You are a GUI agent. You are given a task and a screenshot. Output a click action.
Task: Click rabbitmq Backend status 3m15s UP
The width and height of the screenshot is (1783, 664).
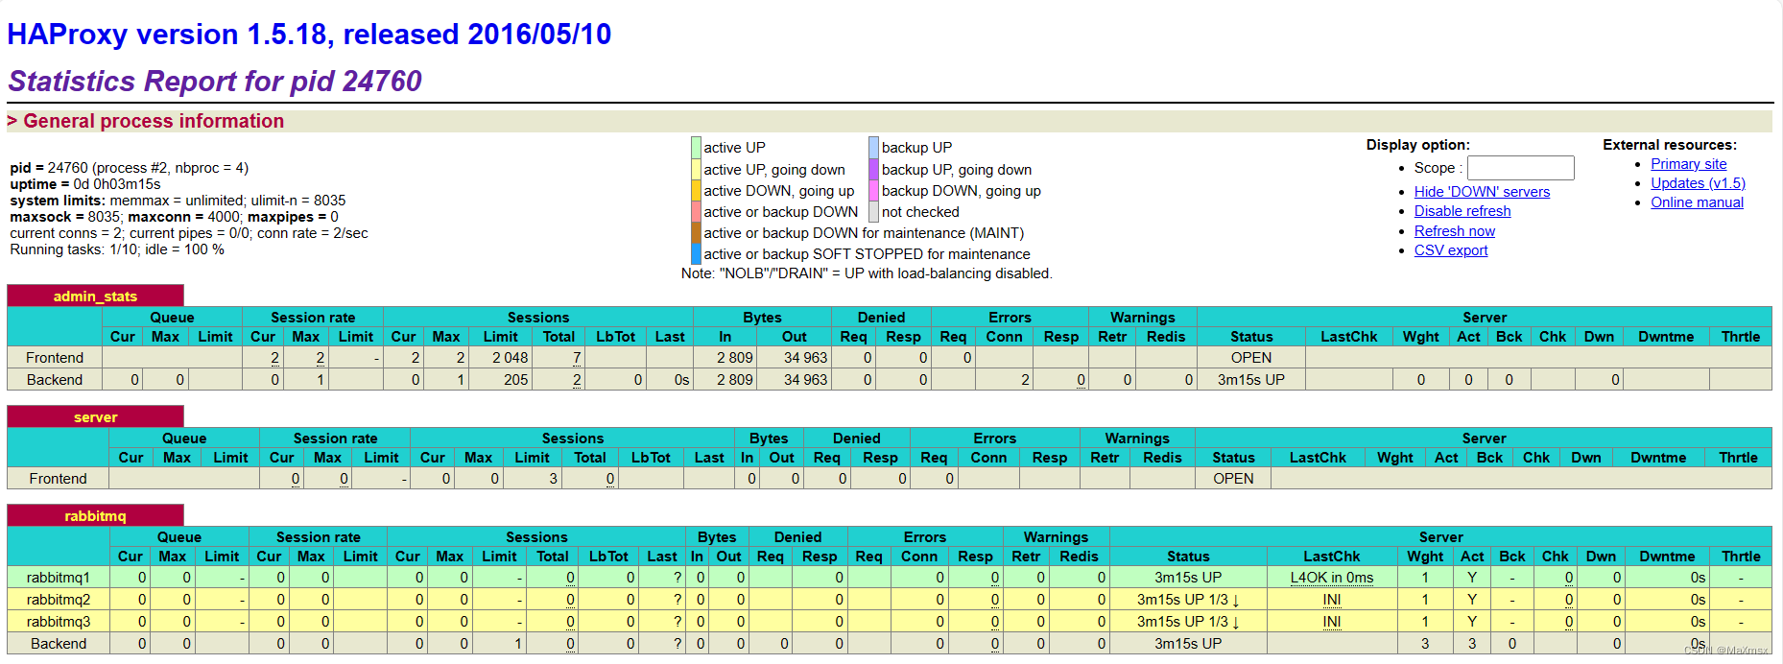[1188, 644]
